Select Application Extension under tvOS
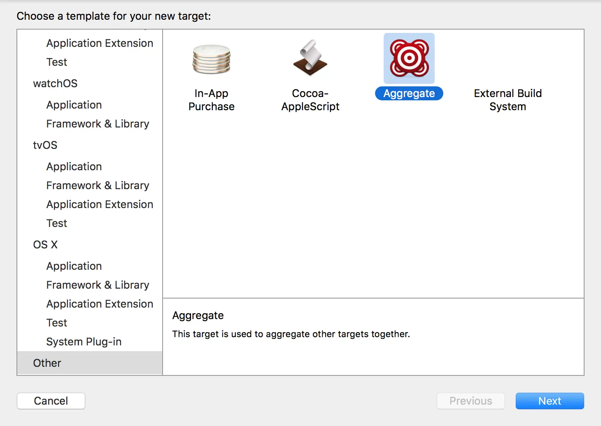This screenshot has height=426, width=601. pos(100,204)
